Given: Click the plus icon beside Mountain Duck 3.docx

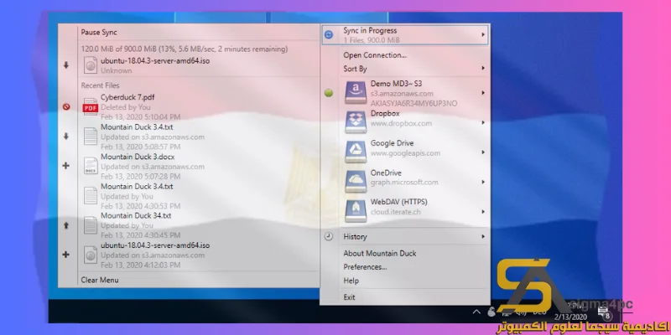Looking at the screenshot, I should click(x=66, y=165).
